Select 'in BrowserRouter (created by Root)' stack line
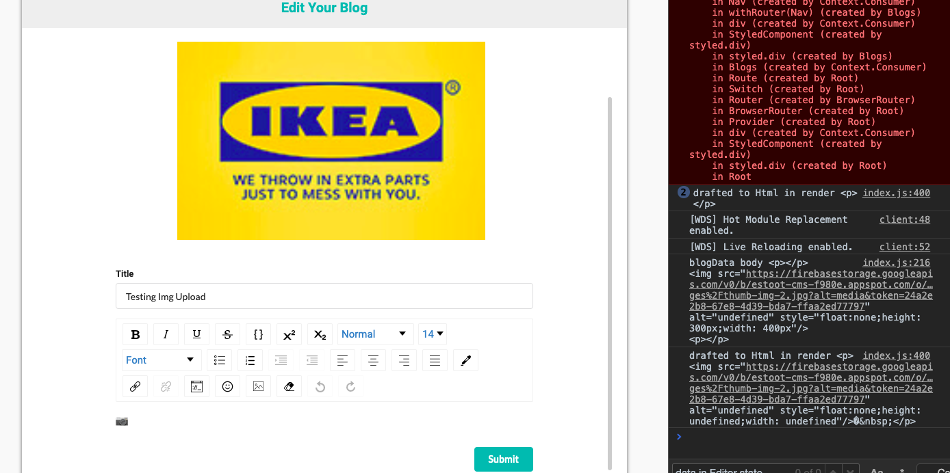Screen dimensions: 950x473 coord(808,111)
